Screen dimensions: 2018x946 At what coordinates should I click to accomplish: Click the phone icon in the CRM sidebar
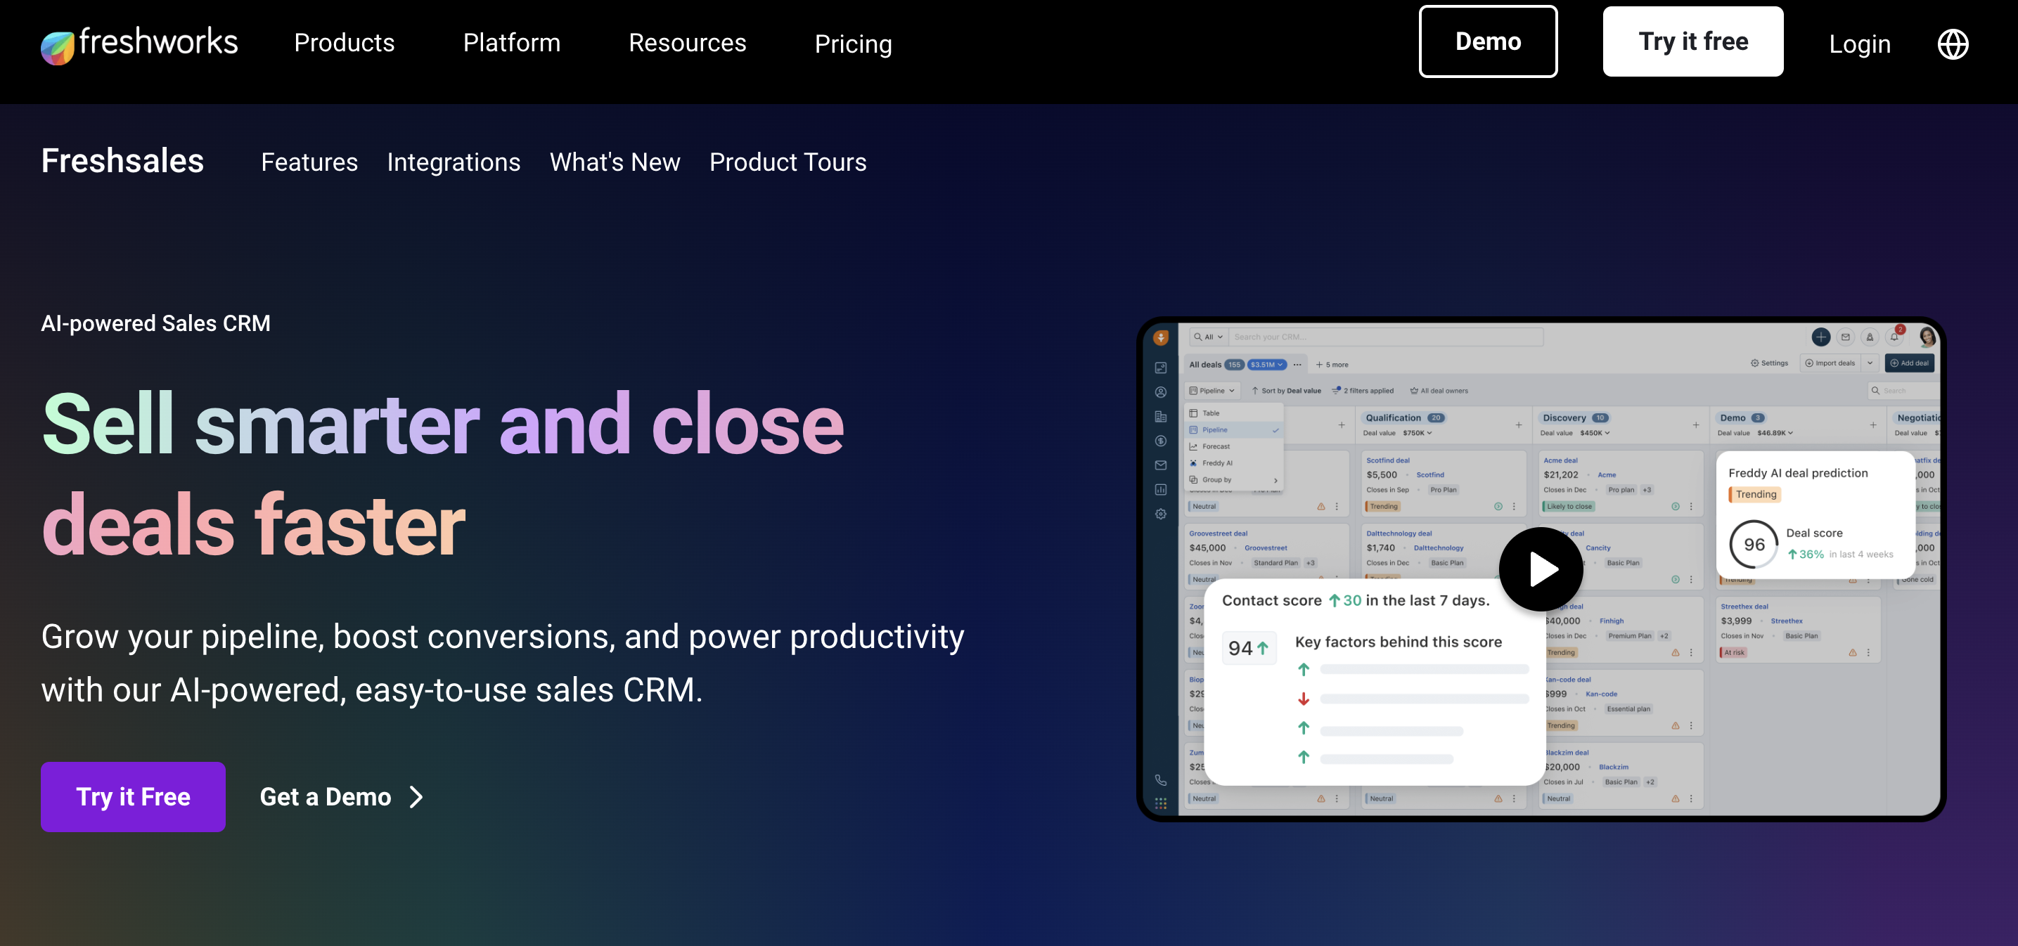pos(1160,780)
